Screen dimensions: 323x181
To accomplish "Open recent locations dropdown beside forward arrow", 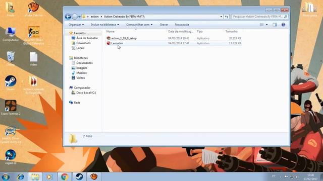I will pyautogui.click(x=79, y=17).
